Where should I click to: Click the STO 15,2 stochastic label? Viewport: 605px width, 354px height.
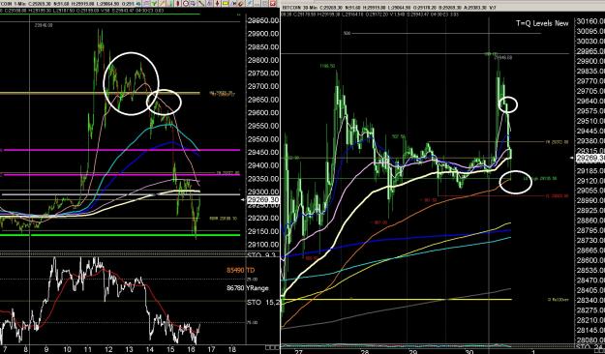point(263,303)
